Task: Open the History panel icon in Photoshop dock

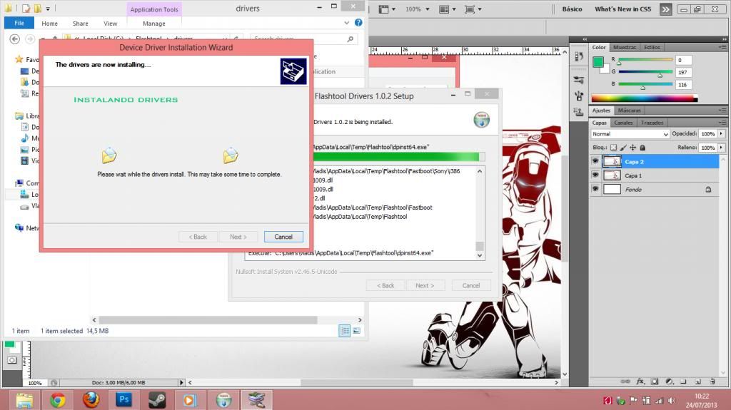Action: tap(579, 57)
